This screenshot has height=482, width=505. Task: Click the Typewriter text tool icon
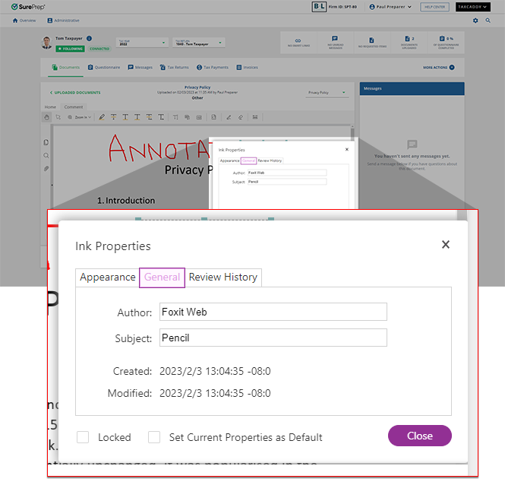tap(175, 117)
